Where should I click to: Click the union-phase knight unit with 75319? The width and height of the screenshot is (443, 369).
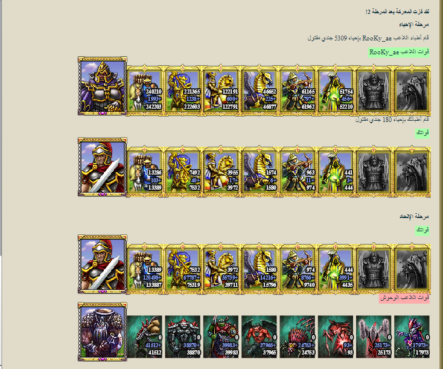click(183, 269)
